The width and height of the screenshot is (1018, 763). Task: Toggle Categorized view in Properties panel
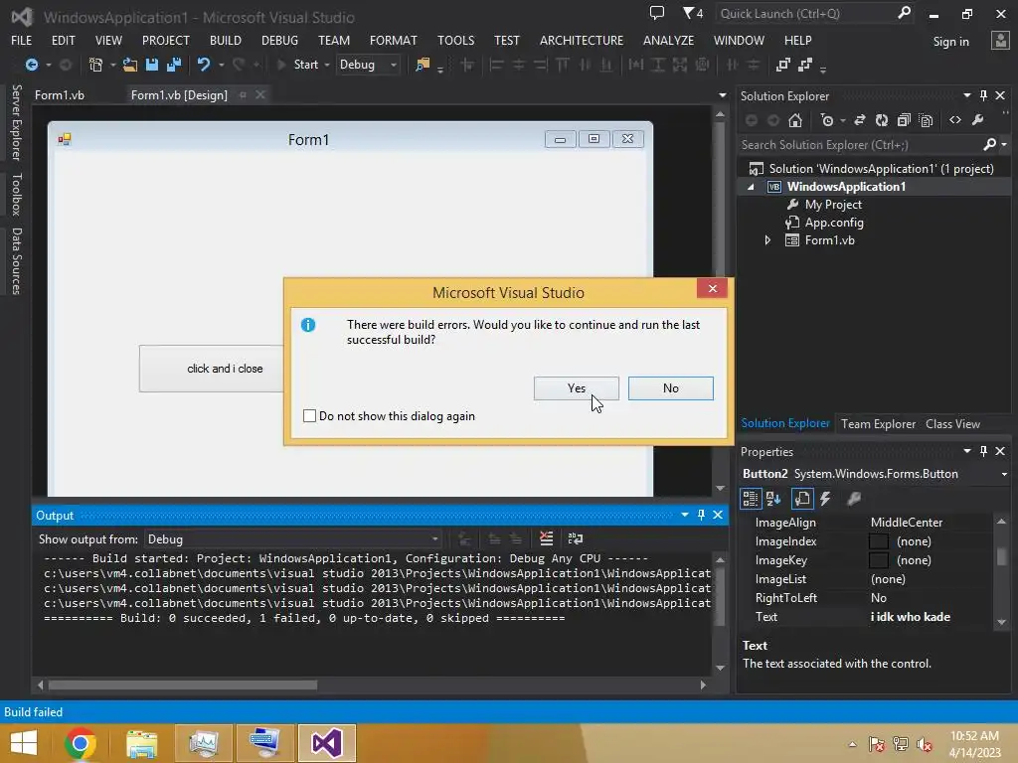pyautogui.click(x=750, y=499)
